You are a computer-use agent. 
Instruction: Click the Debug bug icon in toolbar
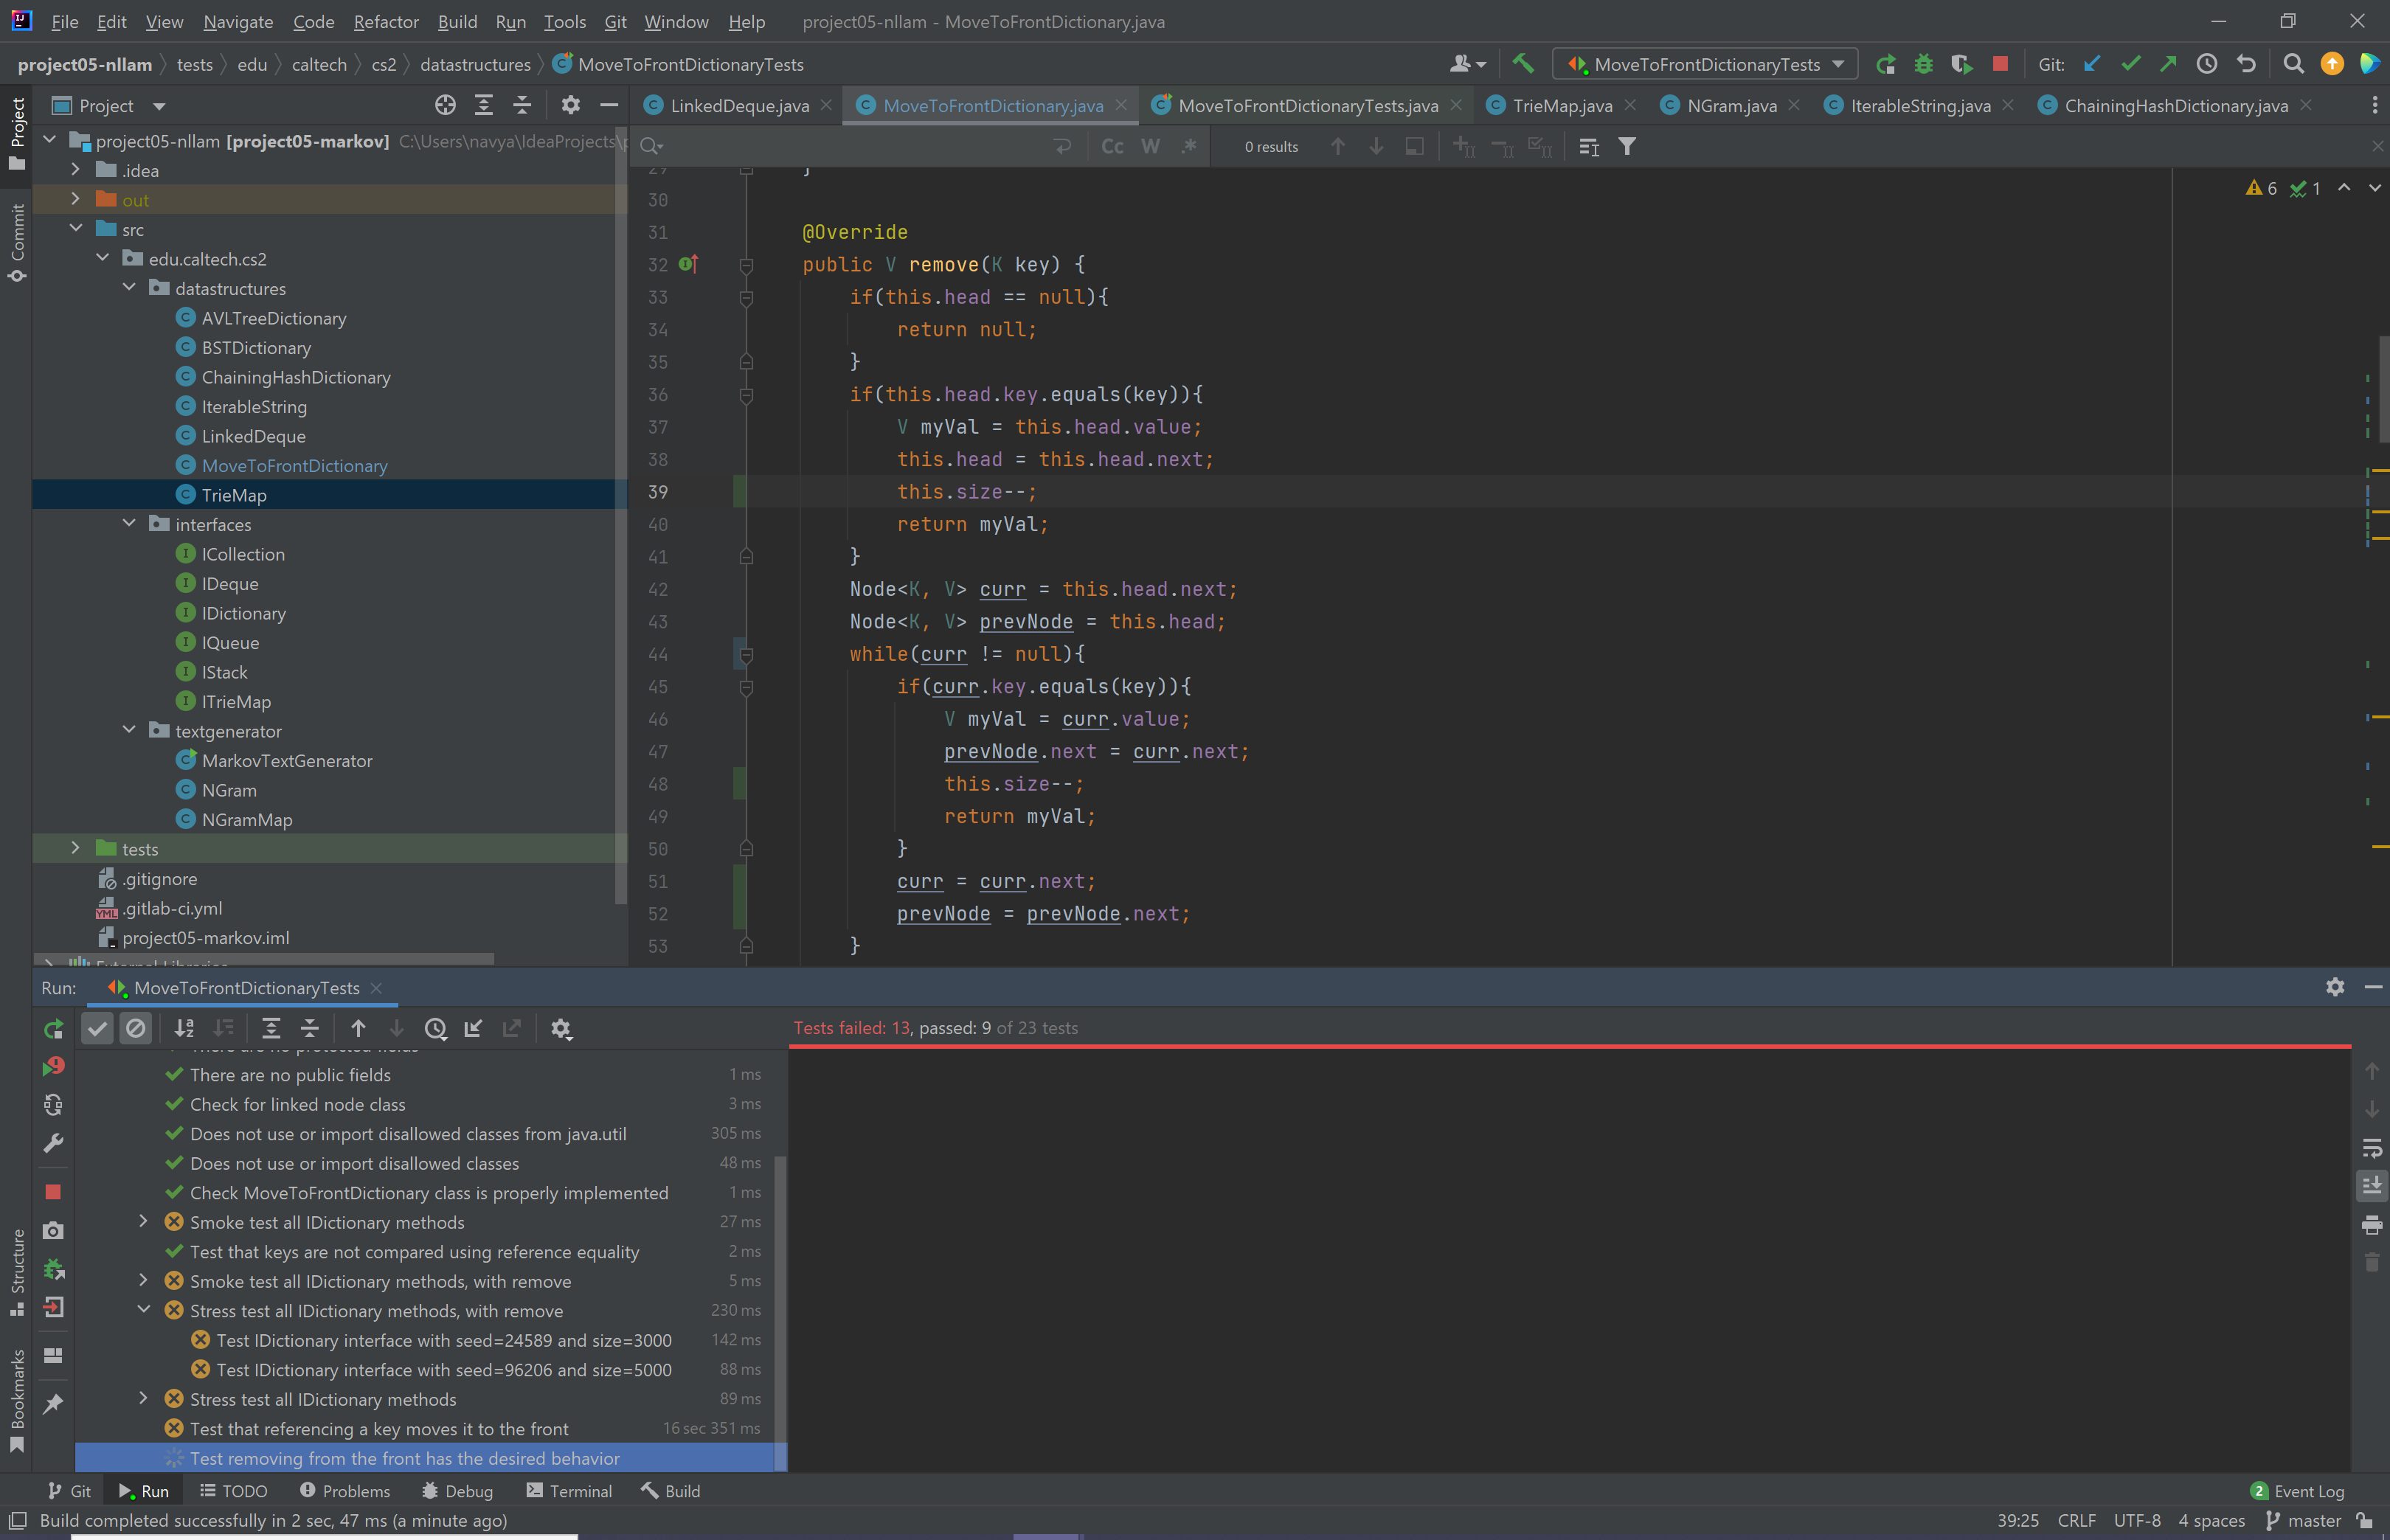pos(1923,64)
